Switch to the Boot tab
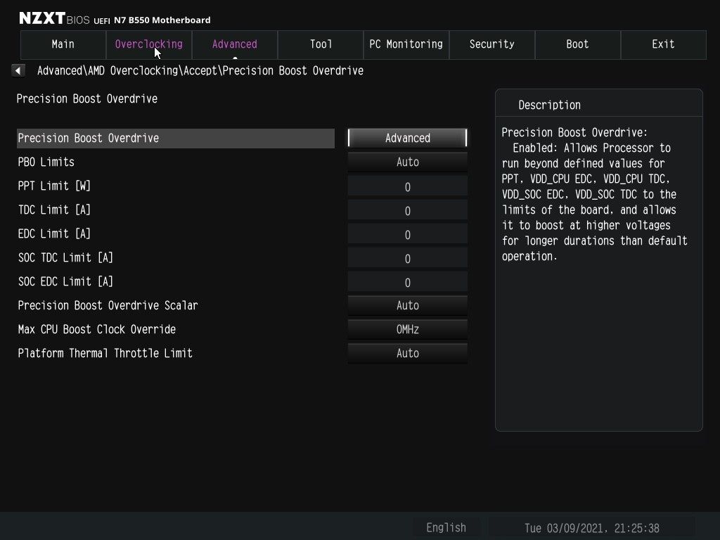 click(578, 44)
